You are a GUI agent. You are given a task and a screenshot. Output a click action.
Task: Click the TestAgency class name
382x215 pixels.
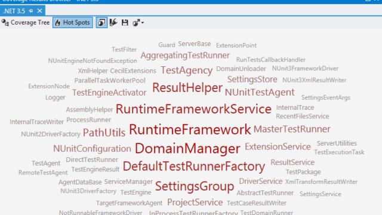click(x=186, y=70)
